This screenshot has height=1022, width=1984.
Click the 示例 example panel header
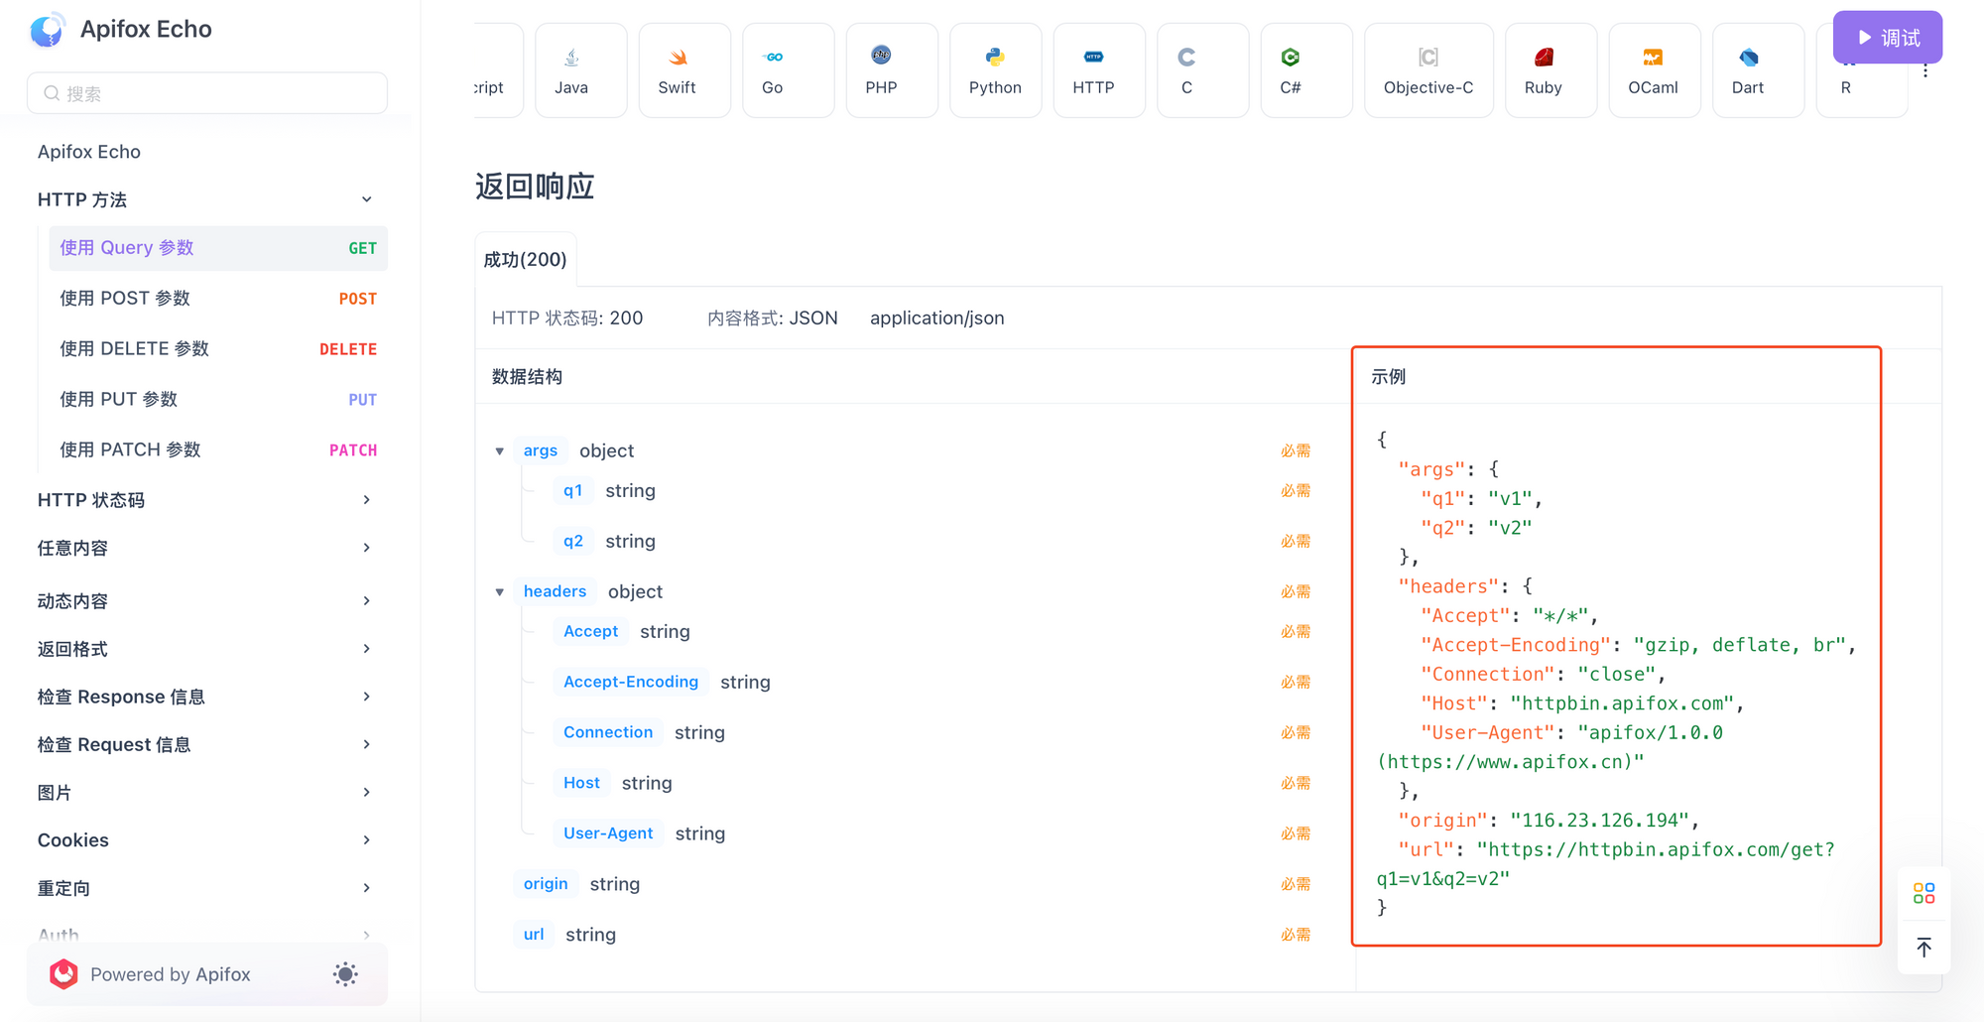[1389, 377]
